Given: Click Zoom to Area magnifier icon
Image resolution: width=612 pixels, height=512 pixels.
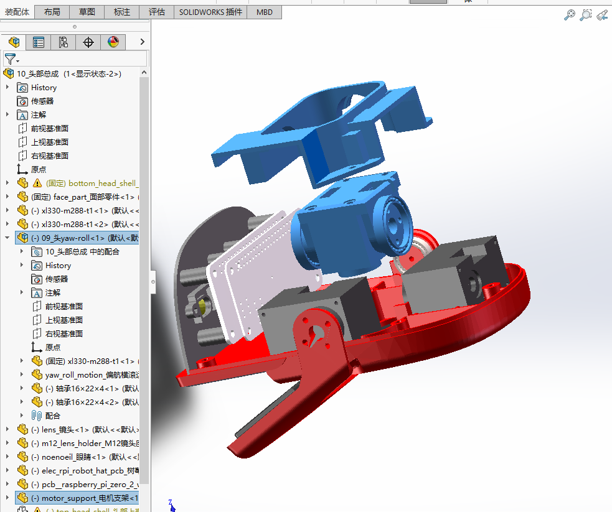Looking at the screenshot, I should 585,15.
